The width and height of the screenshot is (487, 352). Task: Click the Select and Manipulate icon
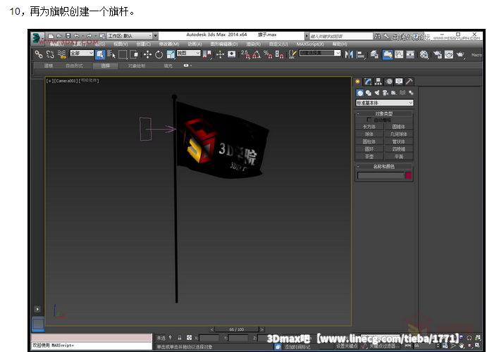(x=220, y=55)
